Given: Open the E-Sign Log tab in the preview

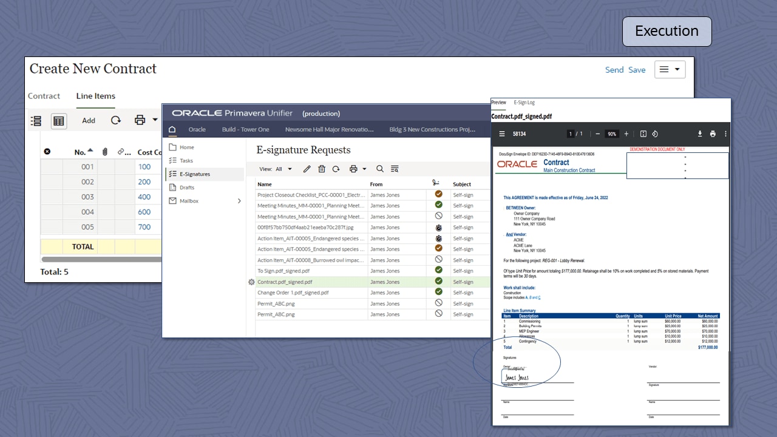Looking at the screenshot, I should (523, 103).
